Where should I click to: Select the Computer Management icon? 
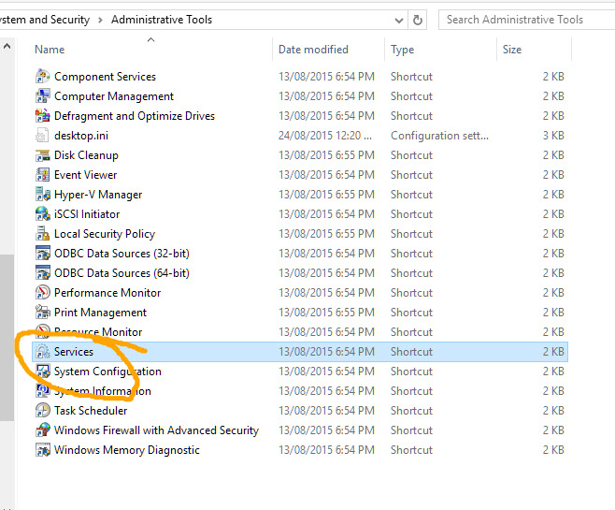click(42, 96)
